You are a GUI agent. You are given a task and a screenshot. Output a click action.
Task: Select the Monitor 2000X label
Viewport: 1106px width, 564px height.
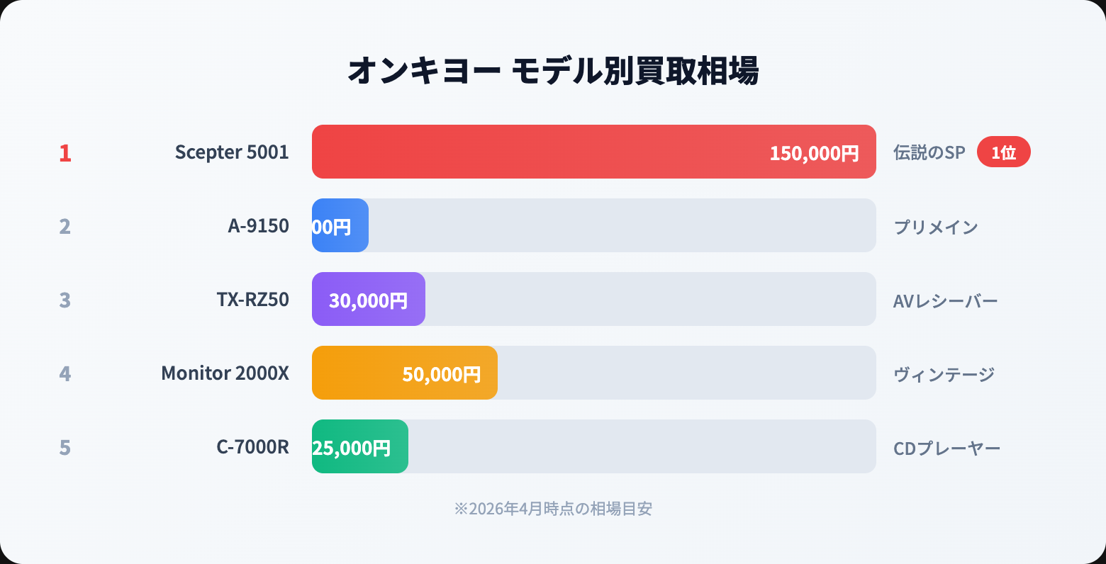click(225, 373)
